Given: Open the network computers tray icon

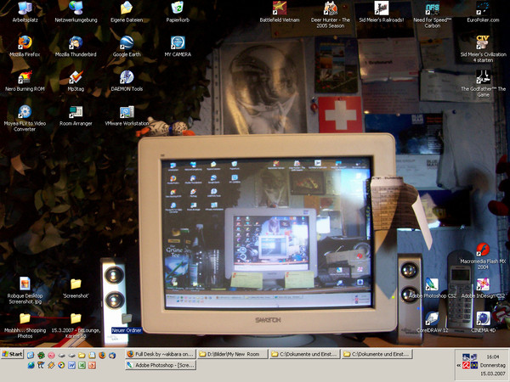Looking at the screenshot, I should pos(474,357).
